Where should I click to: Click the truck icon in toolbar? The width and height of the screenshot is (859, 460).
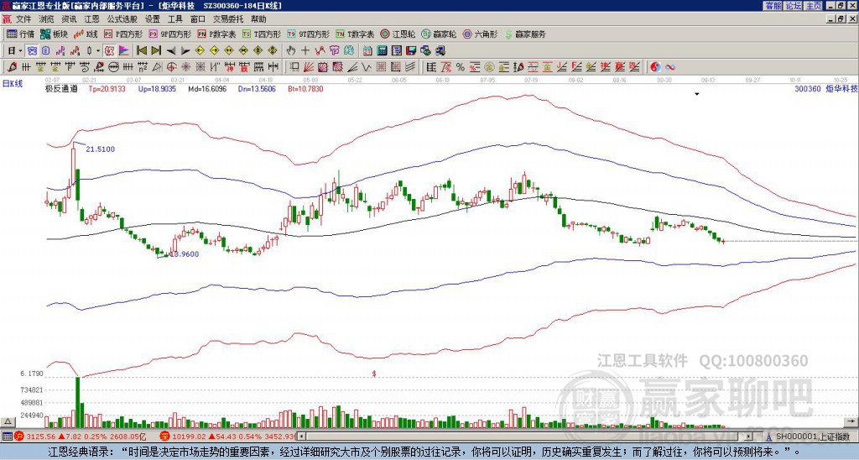pyautogui.click(x=440, y=50)
